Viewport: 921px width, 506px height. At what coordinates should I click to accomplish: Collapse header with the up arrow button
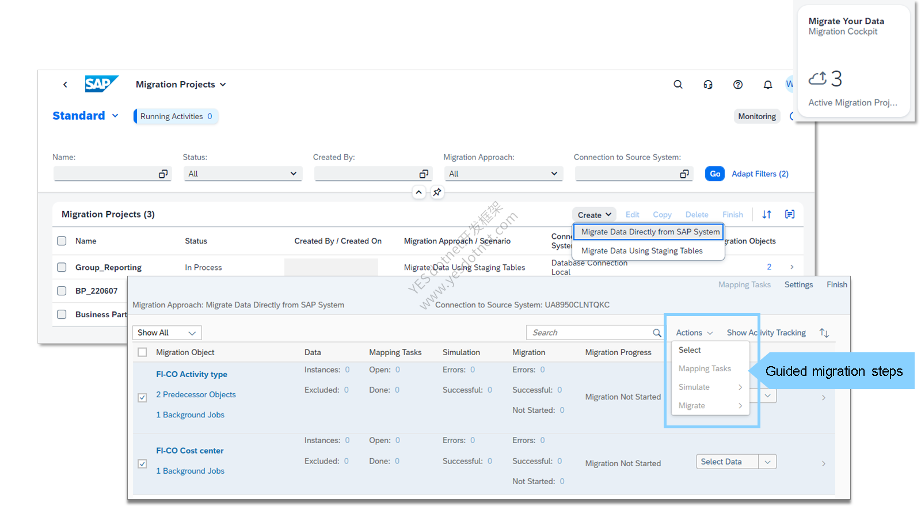pos(419,192)
